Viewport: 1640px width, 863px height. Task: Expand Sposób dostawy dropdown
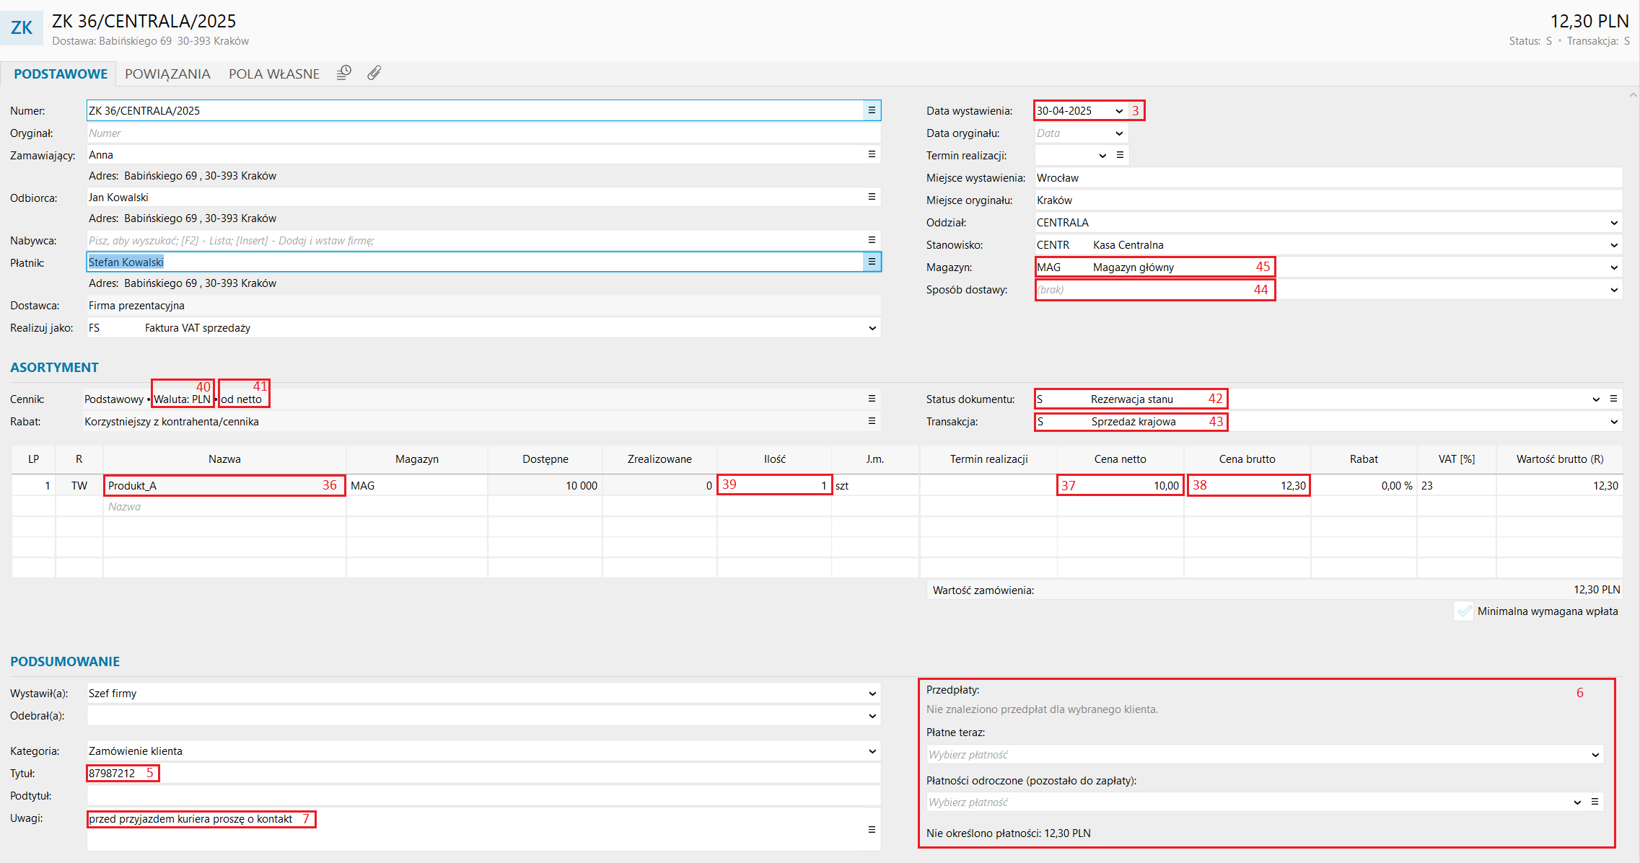(x=1613, y=290)
